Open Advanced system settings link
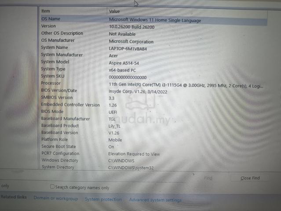281x211 pixels. click(x=155, y=200)
